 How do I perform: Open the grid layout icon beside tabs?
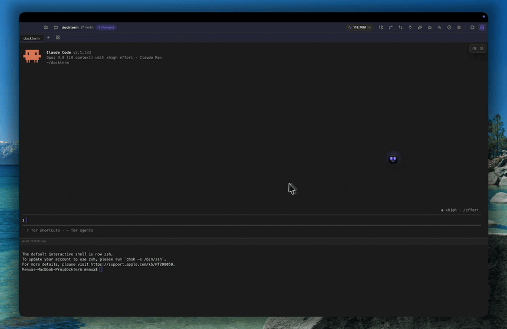pos(58,38)
